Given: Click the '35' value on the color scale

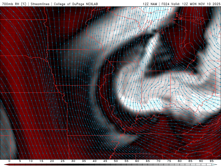Looking at the screenshot, I should tap(84, 161).
